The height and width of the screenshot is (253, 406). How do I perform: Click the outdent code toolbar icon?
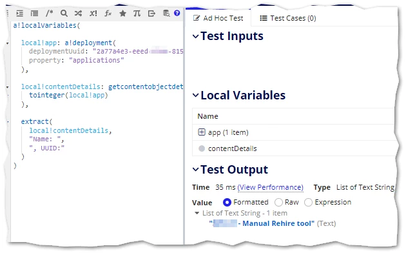(x=34, y=13)
